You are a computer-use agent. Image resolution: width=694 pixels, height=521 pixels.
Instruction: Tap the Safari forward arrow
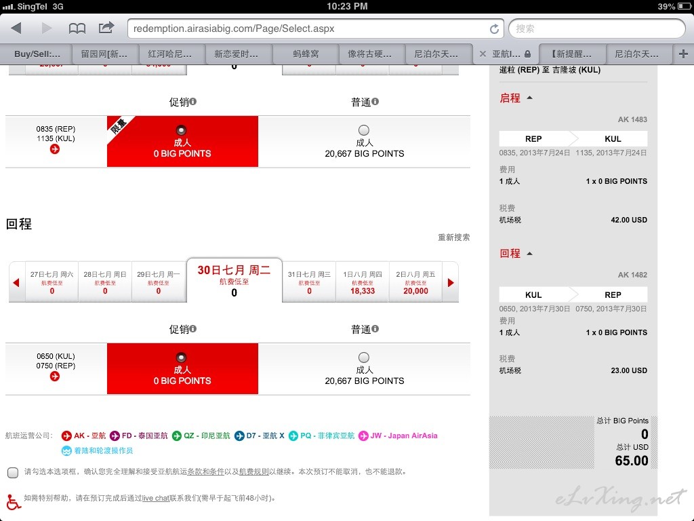coord(47,28)
